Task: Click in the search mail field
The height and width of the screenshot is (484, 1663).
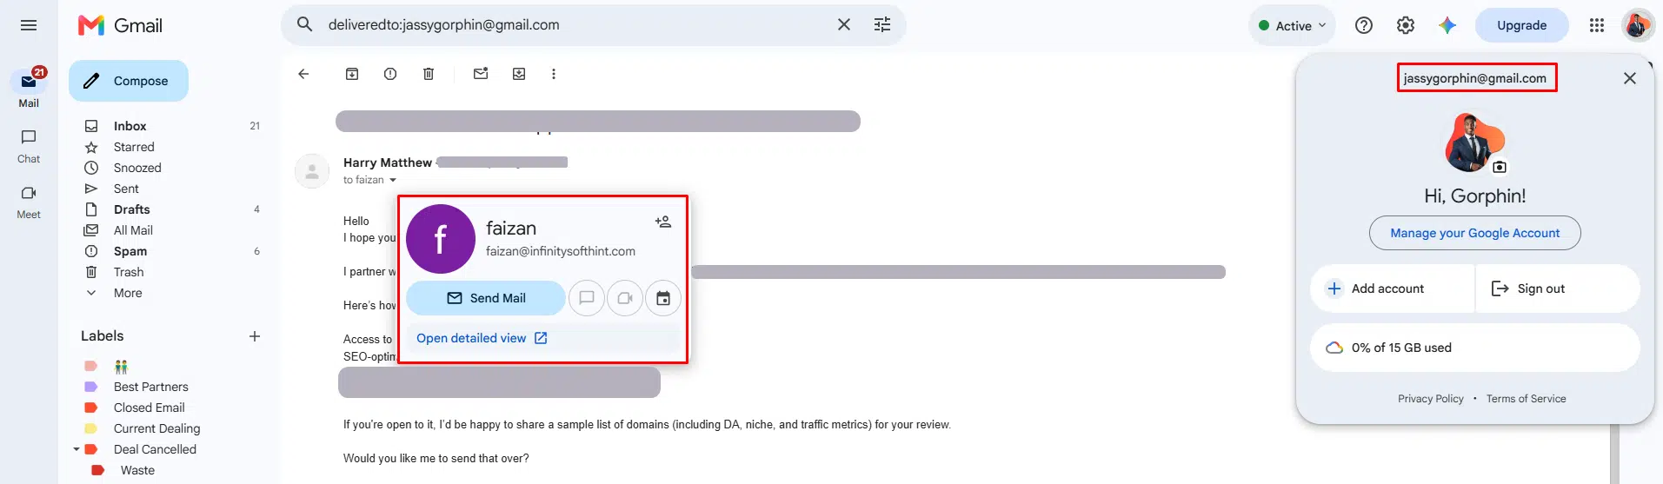Action: coord(574,24)
